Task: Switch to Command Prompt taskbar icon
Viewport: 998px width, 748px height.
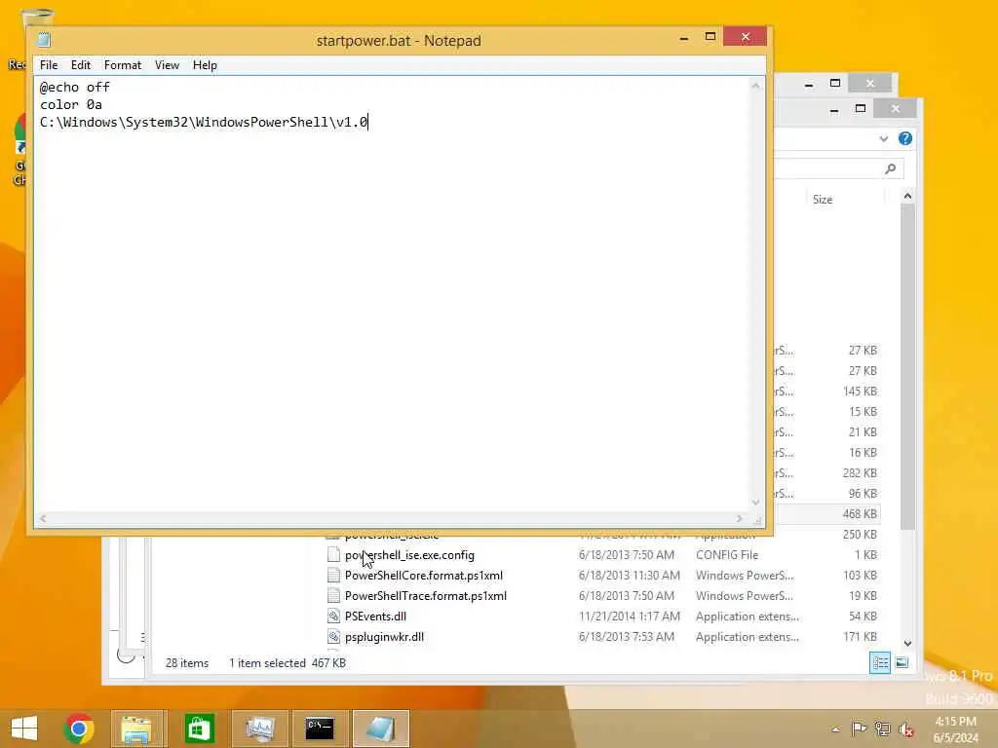Action: [320, 729]
